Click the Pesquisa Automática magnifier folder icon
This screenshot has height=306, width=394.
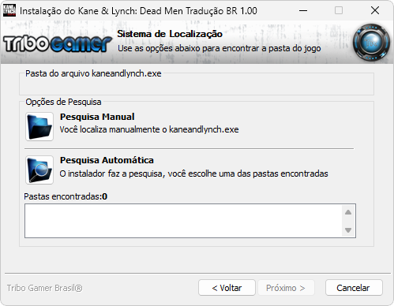click(x=39, y=170)
